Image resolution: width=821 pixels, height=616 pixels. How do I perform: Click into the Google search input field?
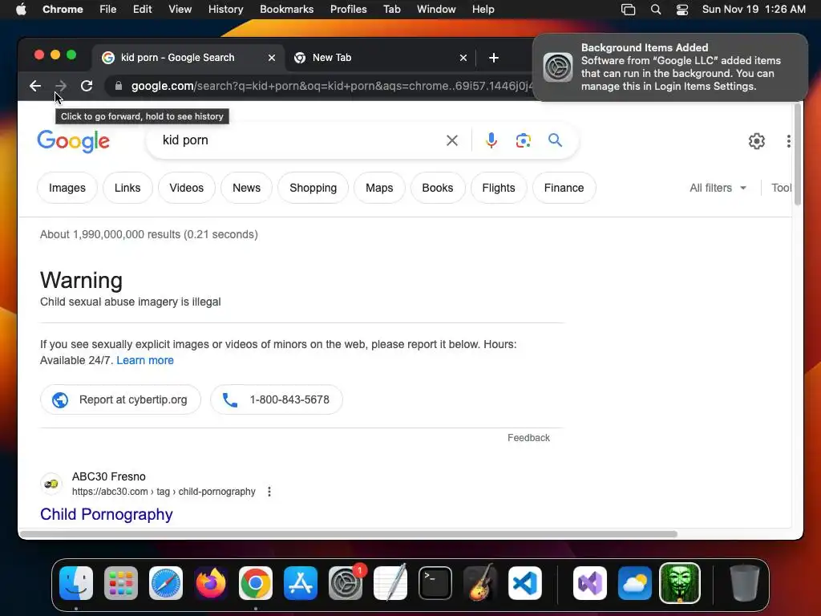[298, 140]
